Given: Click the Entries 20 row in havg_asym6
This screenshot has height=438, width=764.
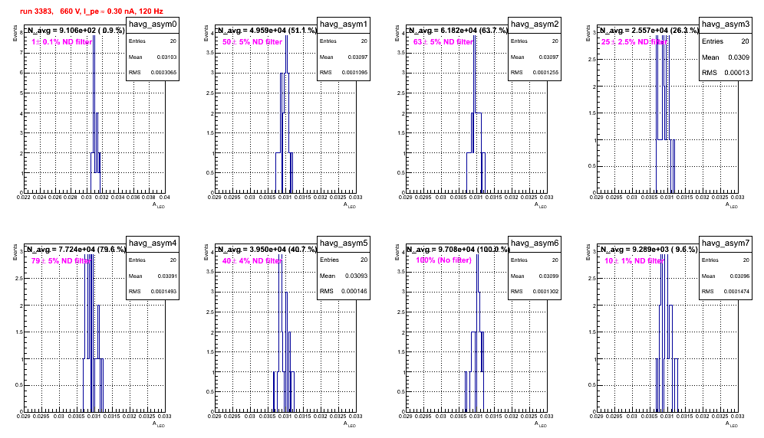Looking at the screenshot, I should click(x=535, y=260).
